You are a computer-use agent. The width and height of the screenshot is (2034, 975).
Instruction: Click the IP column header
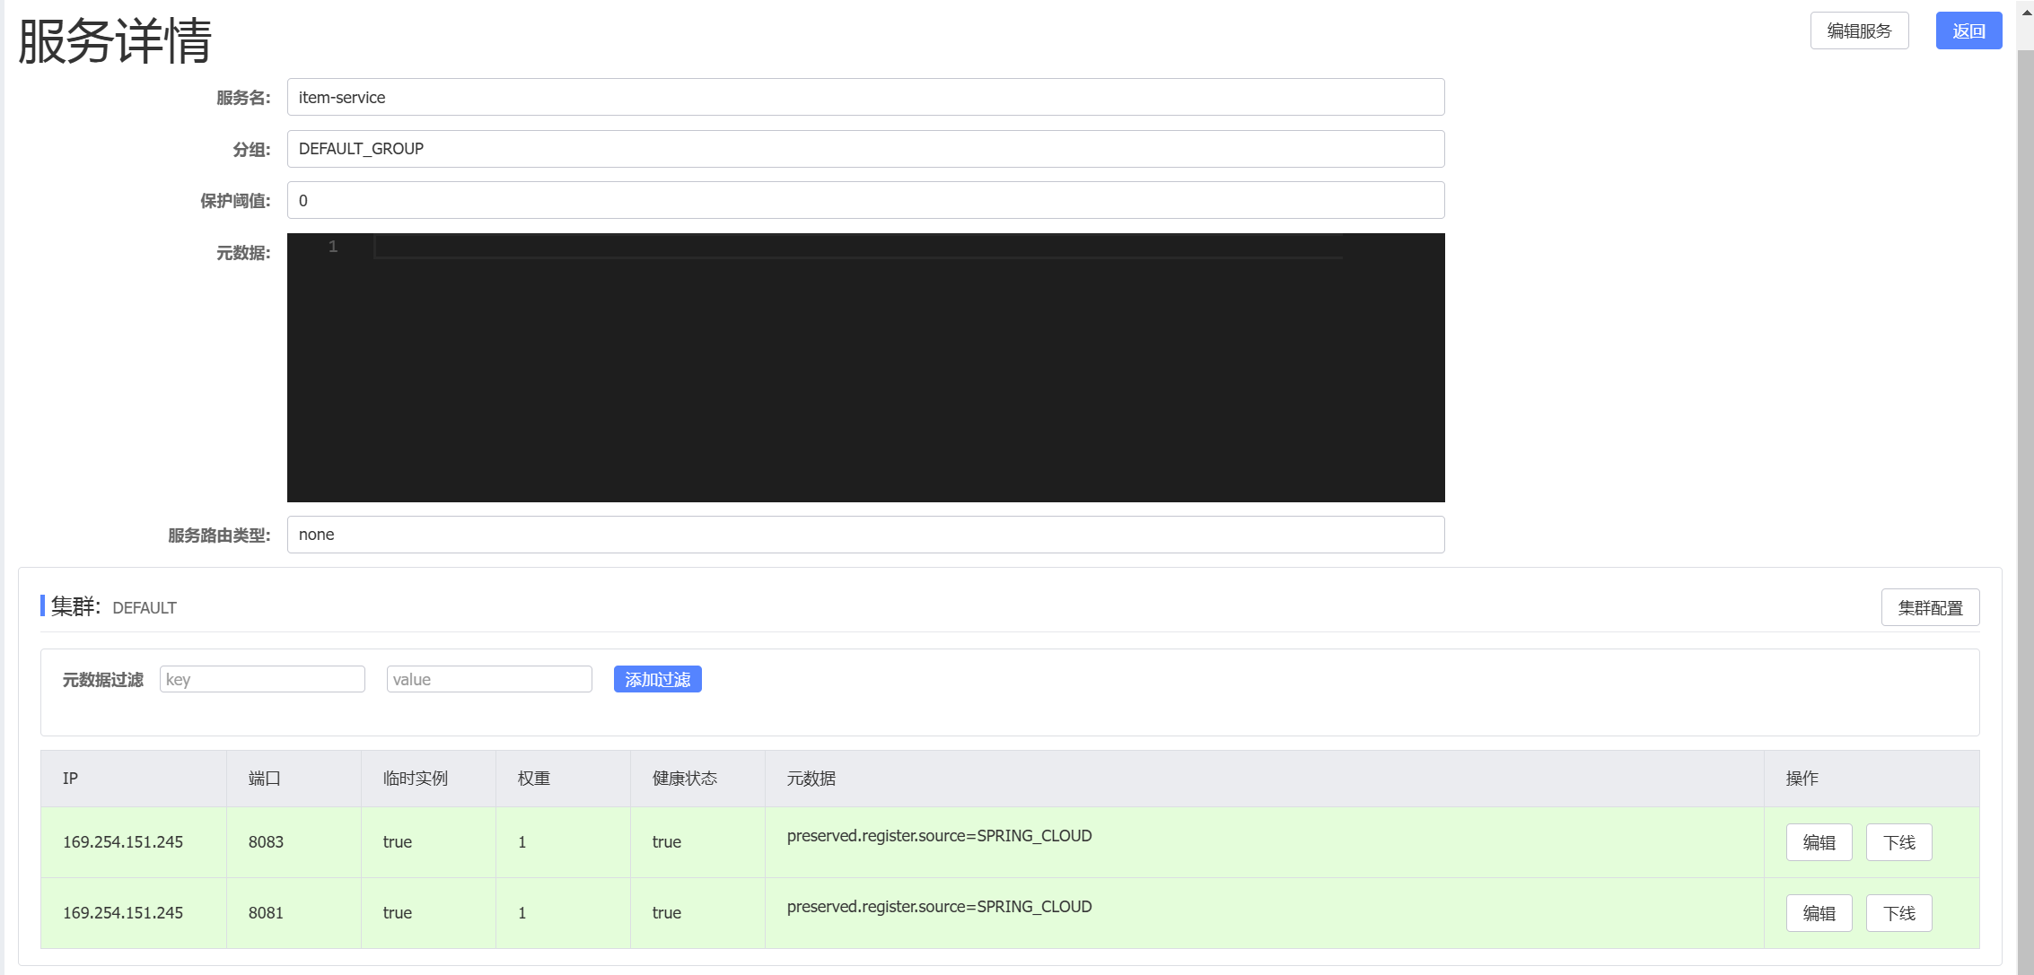71,779
